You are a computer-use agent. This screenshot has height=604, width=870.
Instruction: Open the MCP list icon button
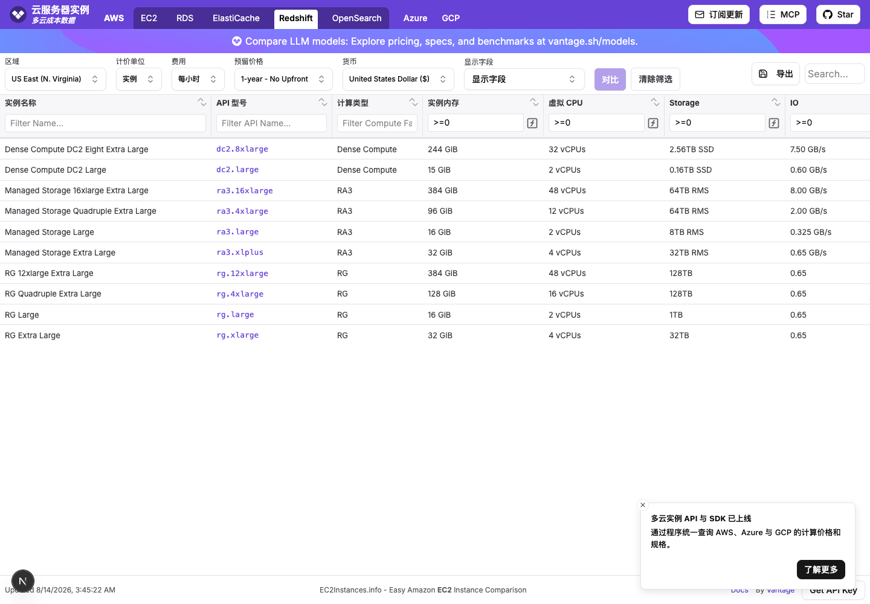point(771,14)
